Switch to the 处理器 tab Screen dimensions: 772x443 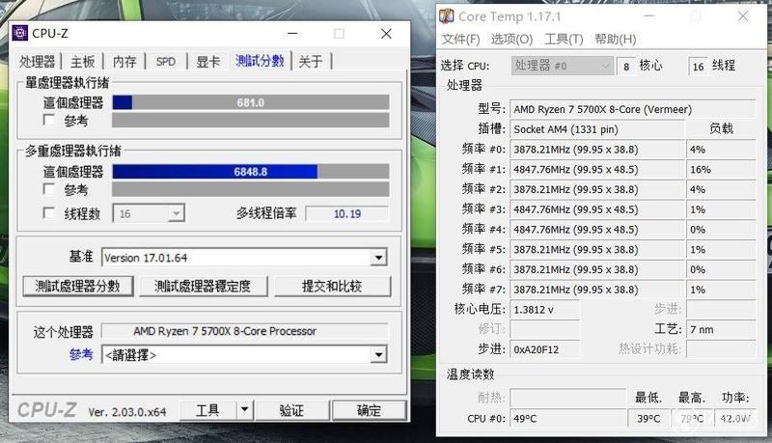[x=37, y=62]
